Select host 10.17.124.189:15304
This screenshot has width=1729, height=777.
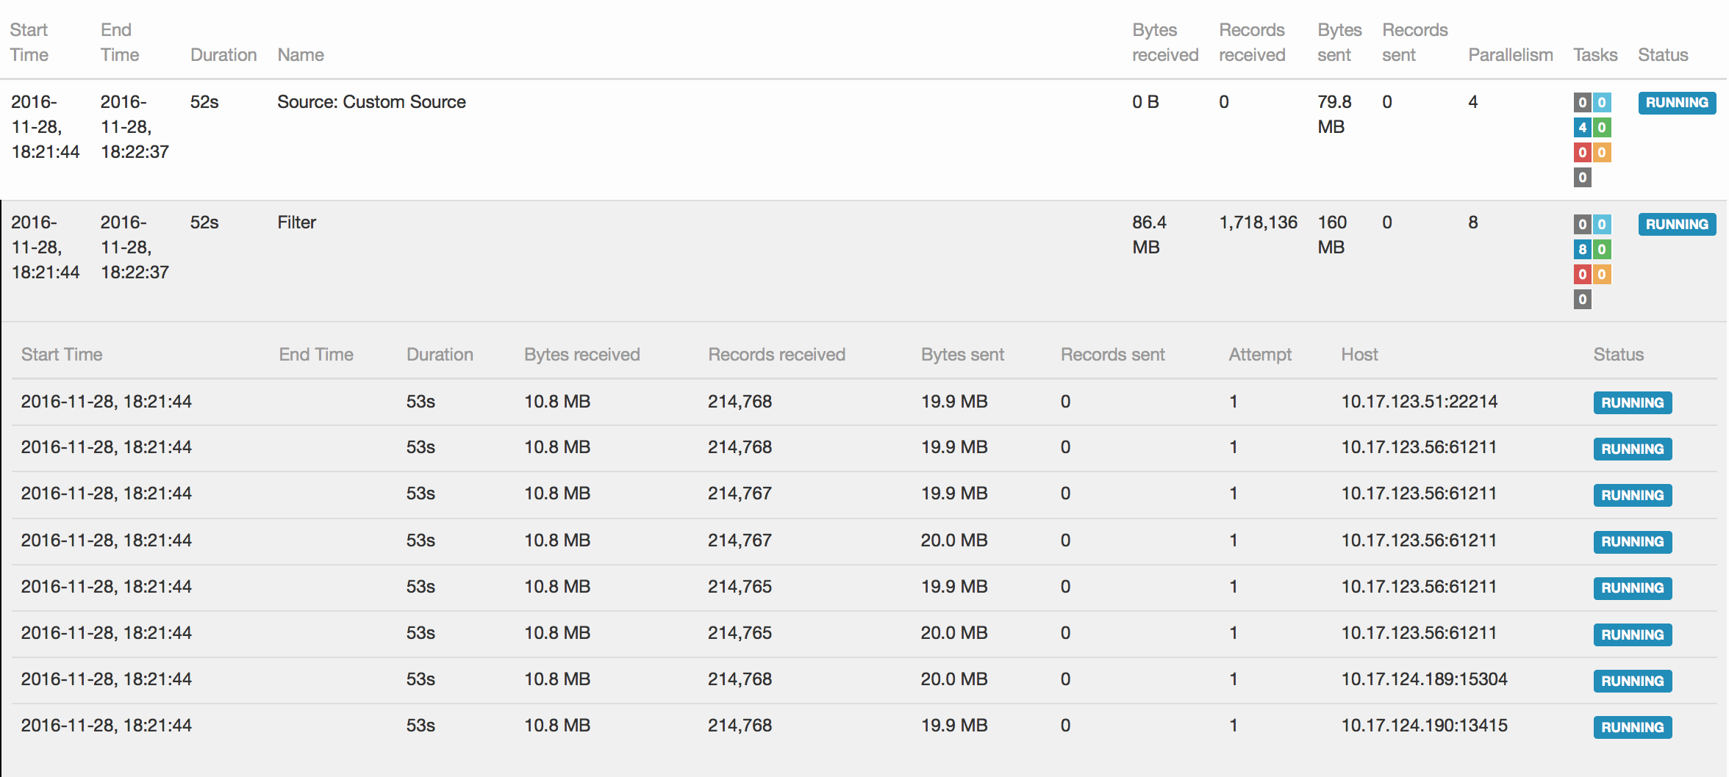pos(1424,679)
